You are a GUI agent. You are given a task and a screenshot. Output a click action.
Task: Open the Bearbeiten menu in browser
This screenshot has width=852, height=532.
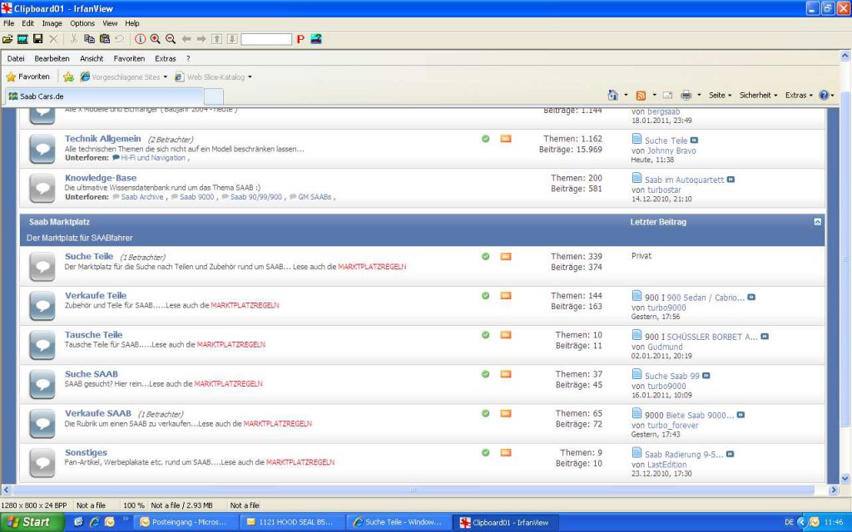[52, 59]
